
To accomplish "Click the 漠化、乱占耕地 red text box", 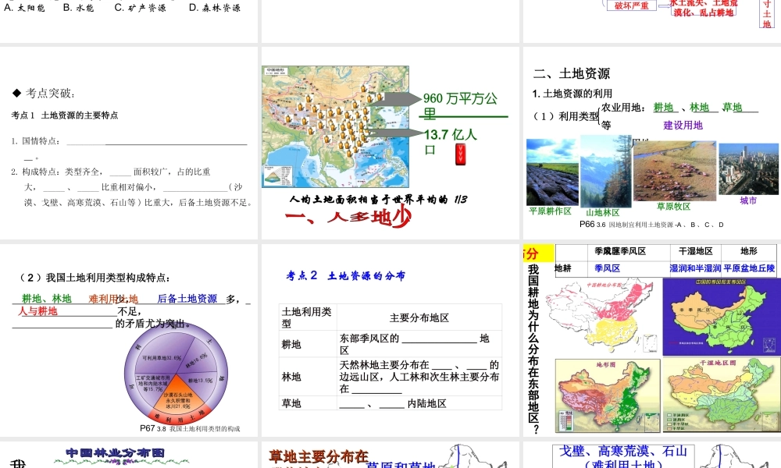I will (x=704, y=11).
